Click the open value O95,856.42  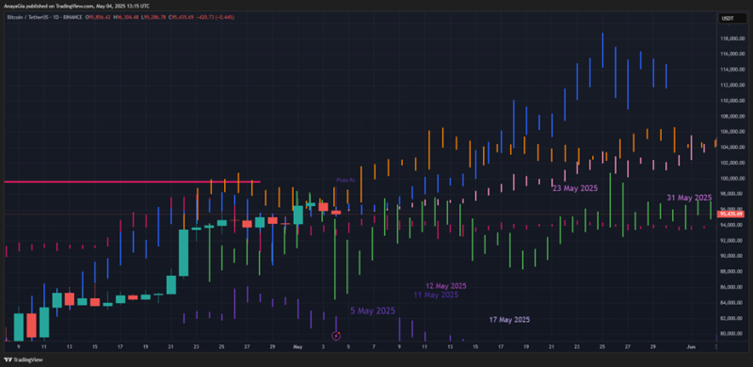point(99,17)
